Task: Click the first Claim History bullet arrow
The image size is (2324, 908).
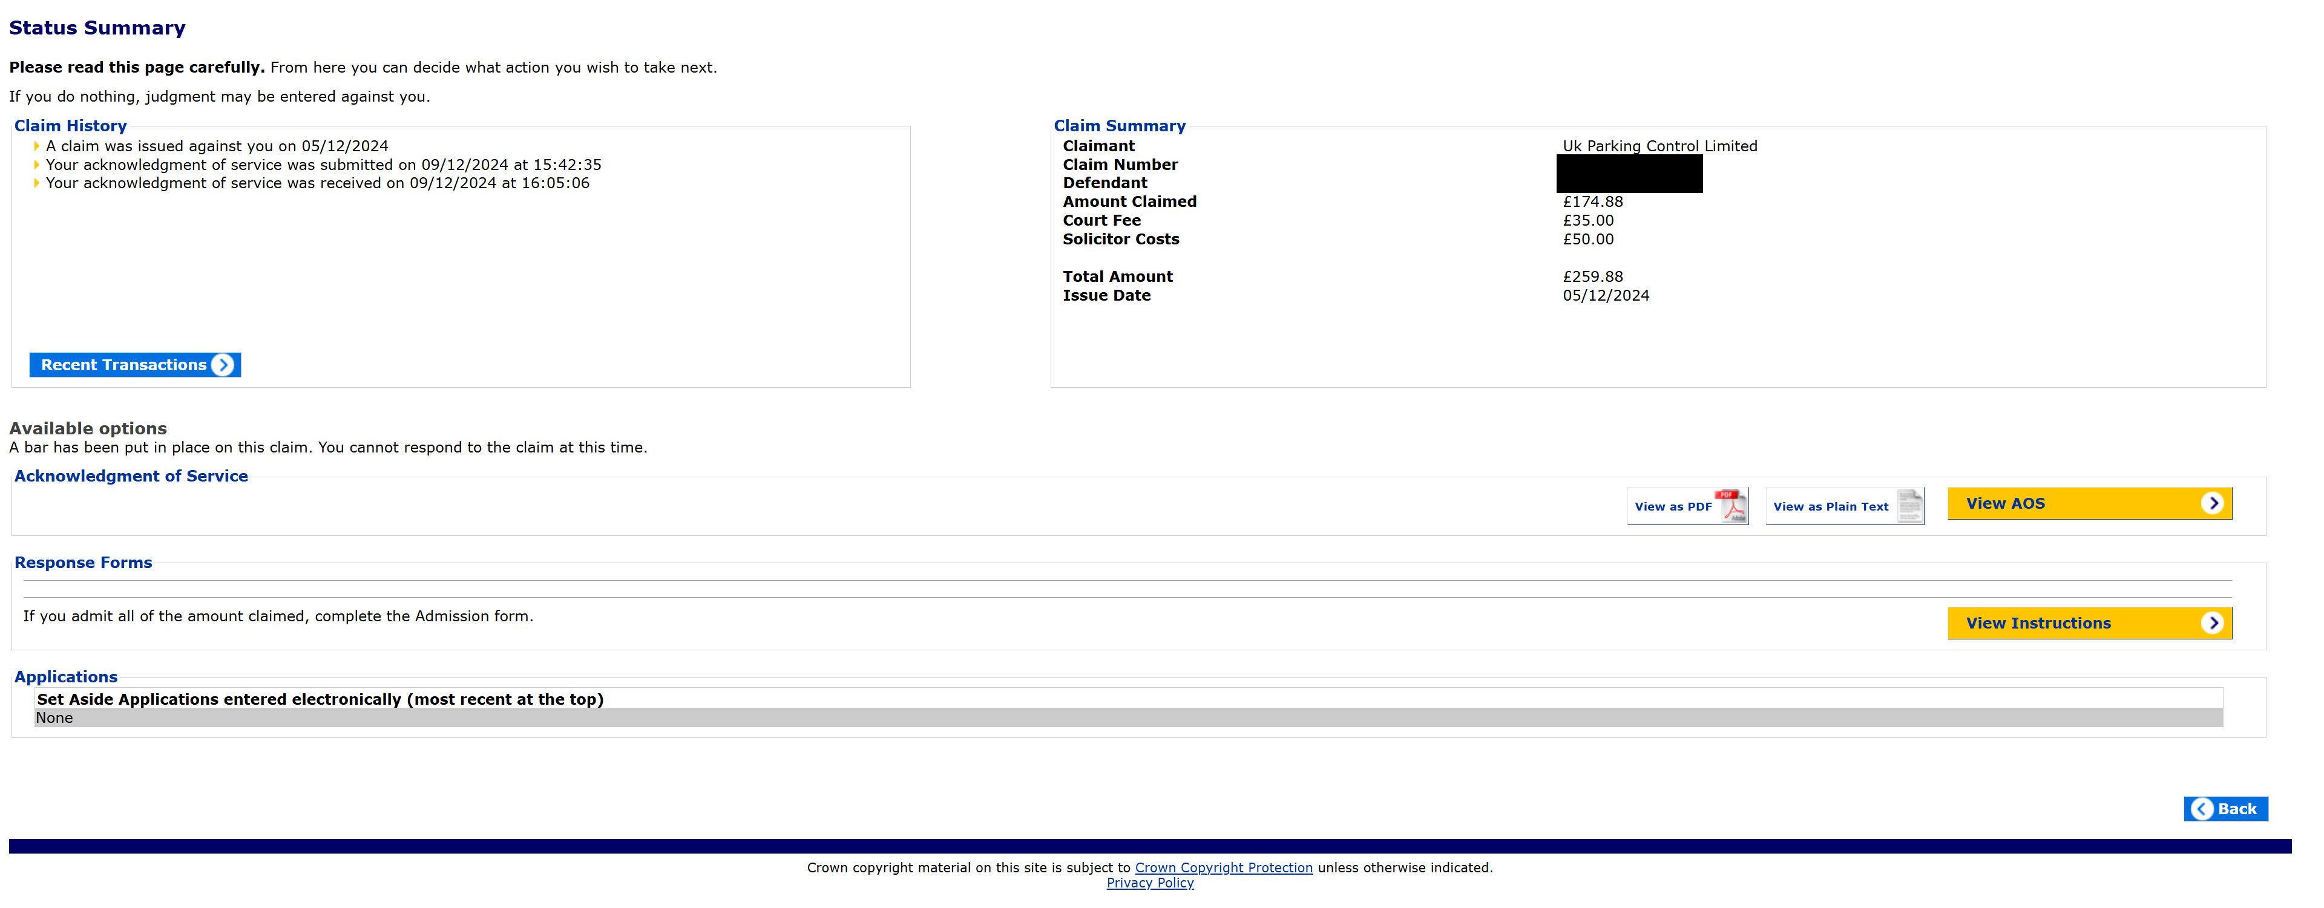Action: (36, 146)
